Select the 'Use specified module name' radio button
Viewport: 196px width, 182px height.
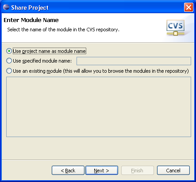pos(9,61)
